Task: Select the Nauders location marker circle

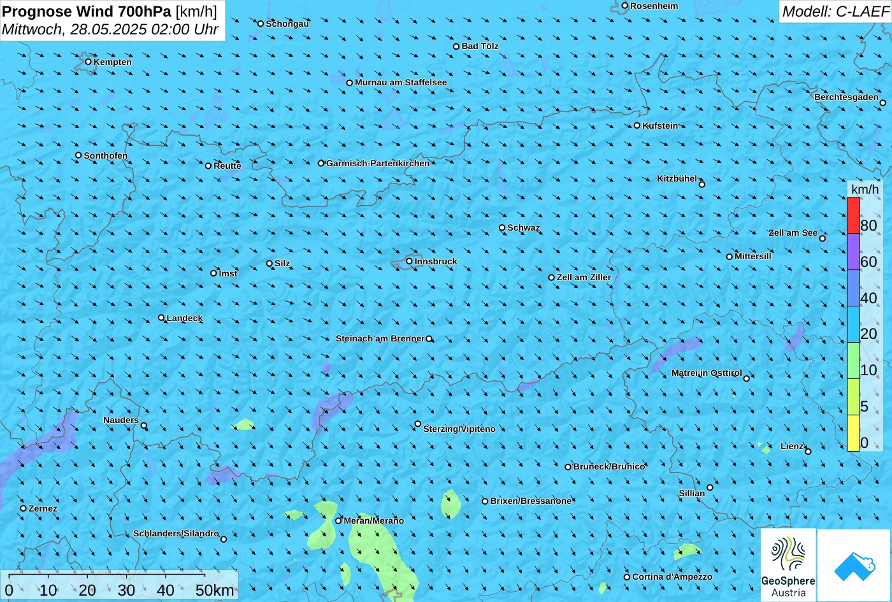Action: 143,426
